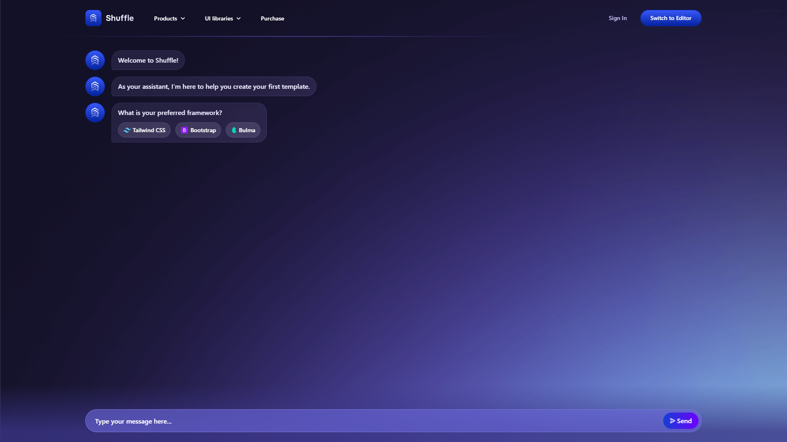Click the 'As your assistant' message text
Image resolution: width=787 pixels, height=442 pixels.
[x=214, y=86]
